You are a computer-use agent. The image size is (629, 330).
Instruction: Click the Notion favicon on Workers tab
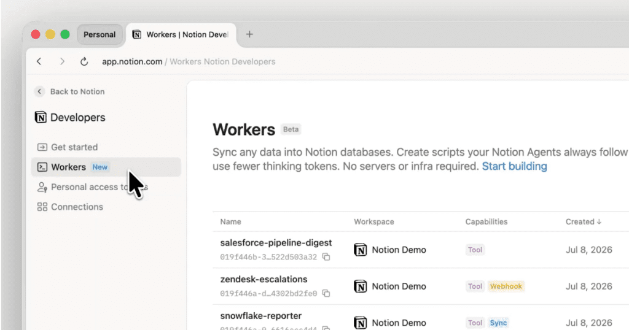[x=137, y=34]
